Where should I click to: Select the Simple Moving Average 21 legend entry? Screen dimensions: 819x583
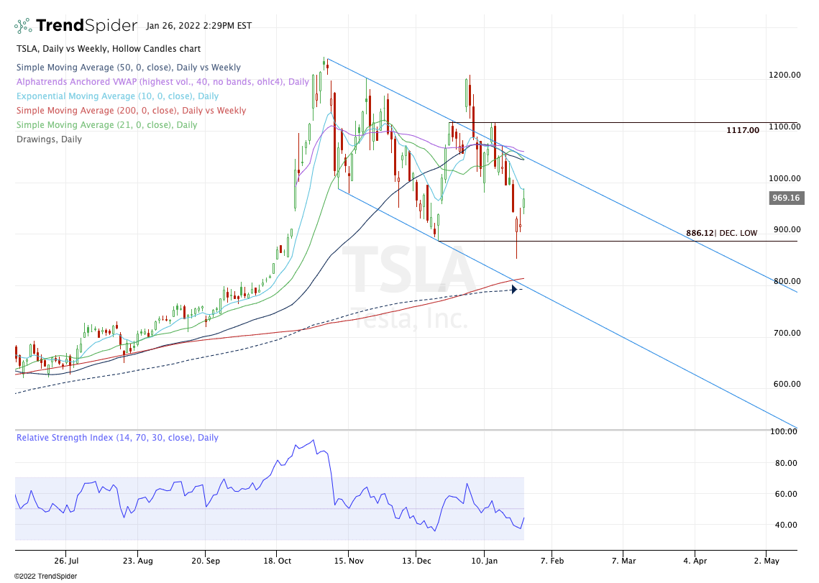point(106,125)
